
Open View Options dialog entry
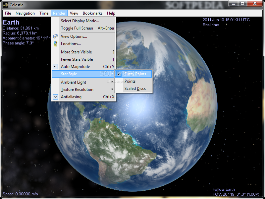pos(83,36)
